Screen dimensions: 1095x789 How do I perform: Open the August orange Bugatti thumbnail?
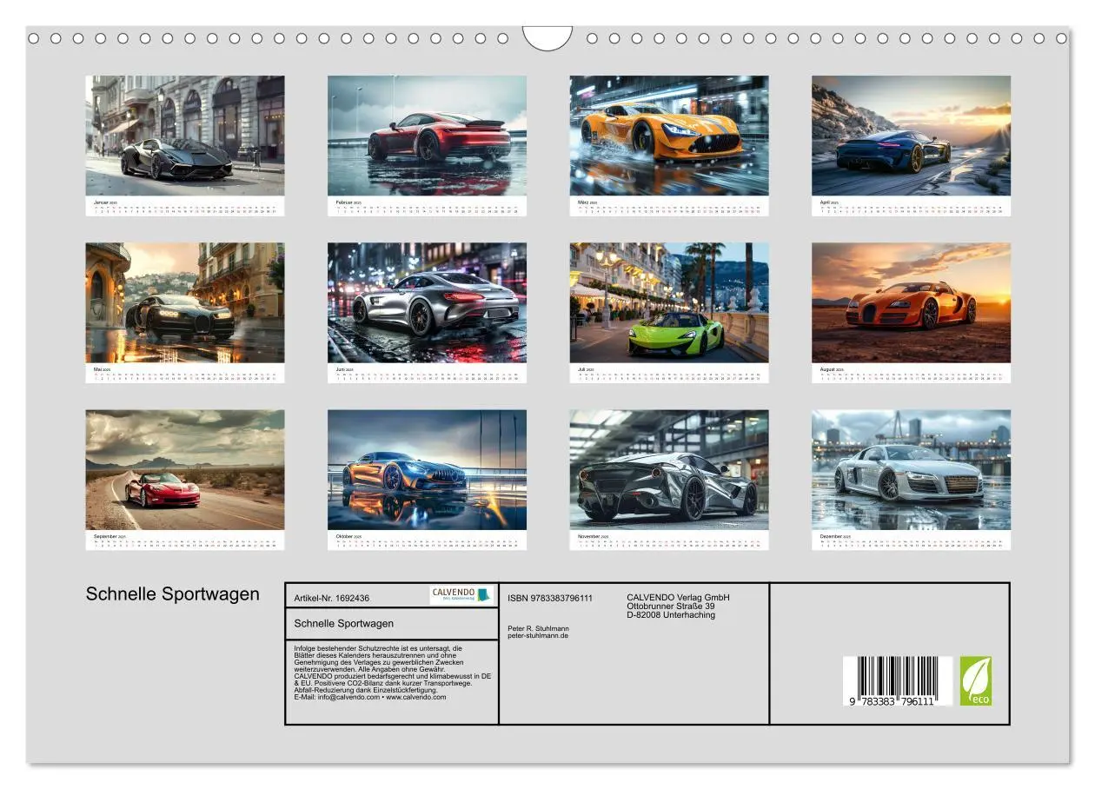point(911,302)
